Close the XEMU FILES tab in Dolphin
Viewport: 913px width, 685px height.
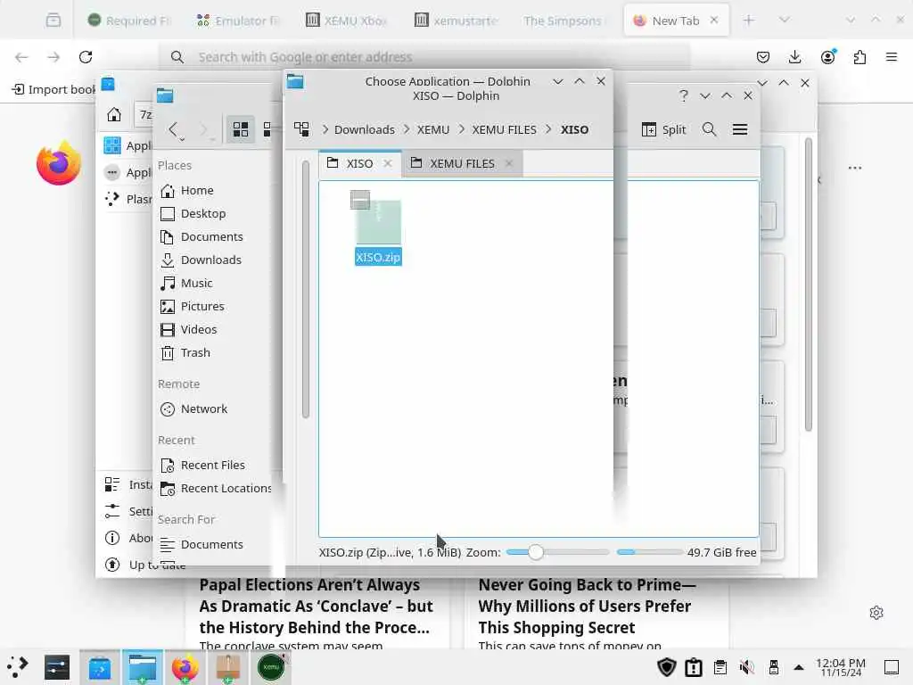point(509,164)
